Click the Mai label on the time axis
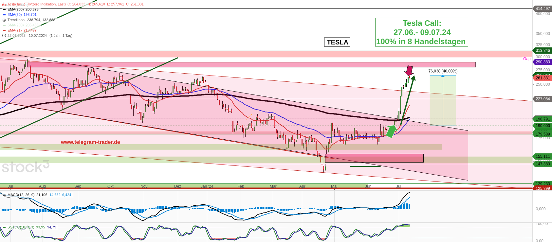Image resolution: width=552 pixels, height=242 pixels. click(334, 186)
